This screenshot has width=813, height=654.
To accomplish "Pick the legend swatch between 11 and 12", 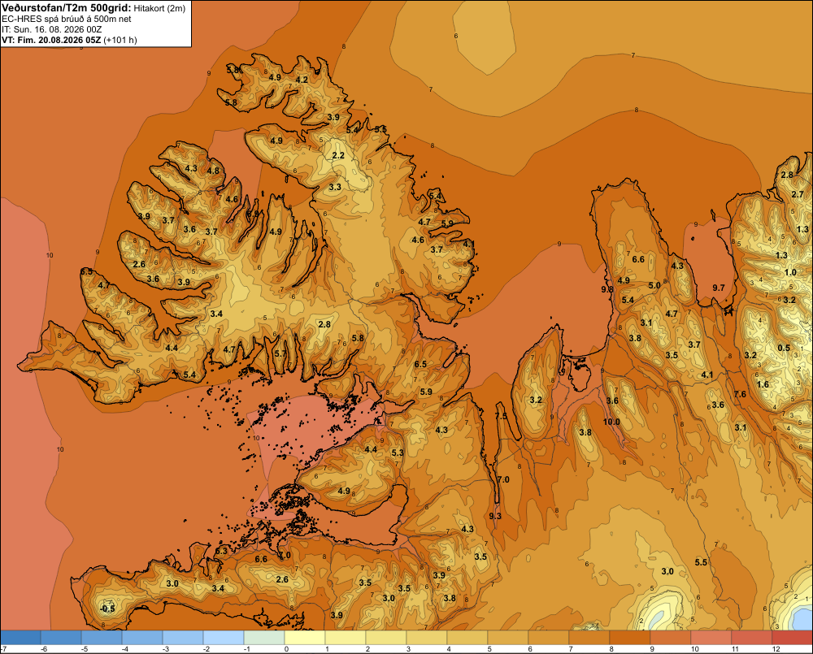I will (x=751, y=637).
